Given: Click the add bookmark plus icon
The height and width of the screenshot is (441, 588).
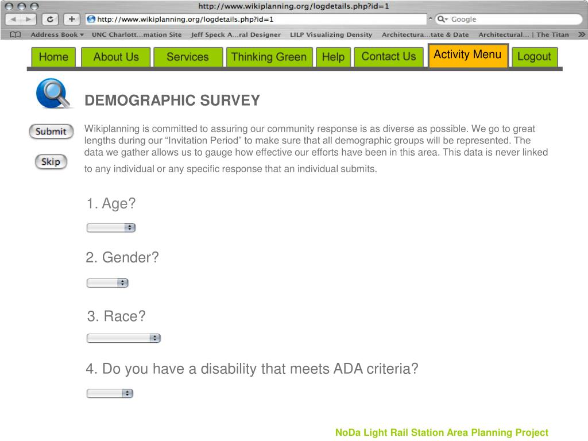Looking at the screenshot, I should point(72,19).
